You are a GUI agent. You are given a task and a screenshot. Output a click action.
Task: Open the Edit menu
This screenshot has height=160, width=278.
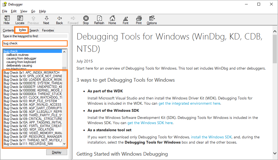coord(14,11)
